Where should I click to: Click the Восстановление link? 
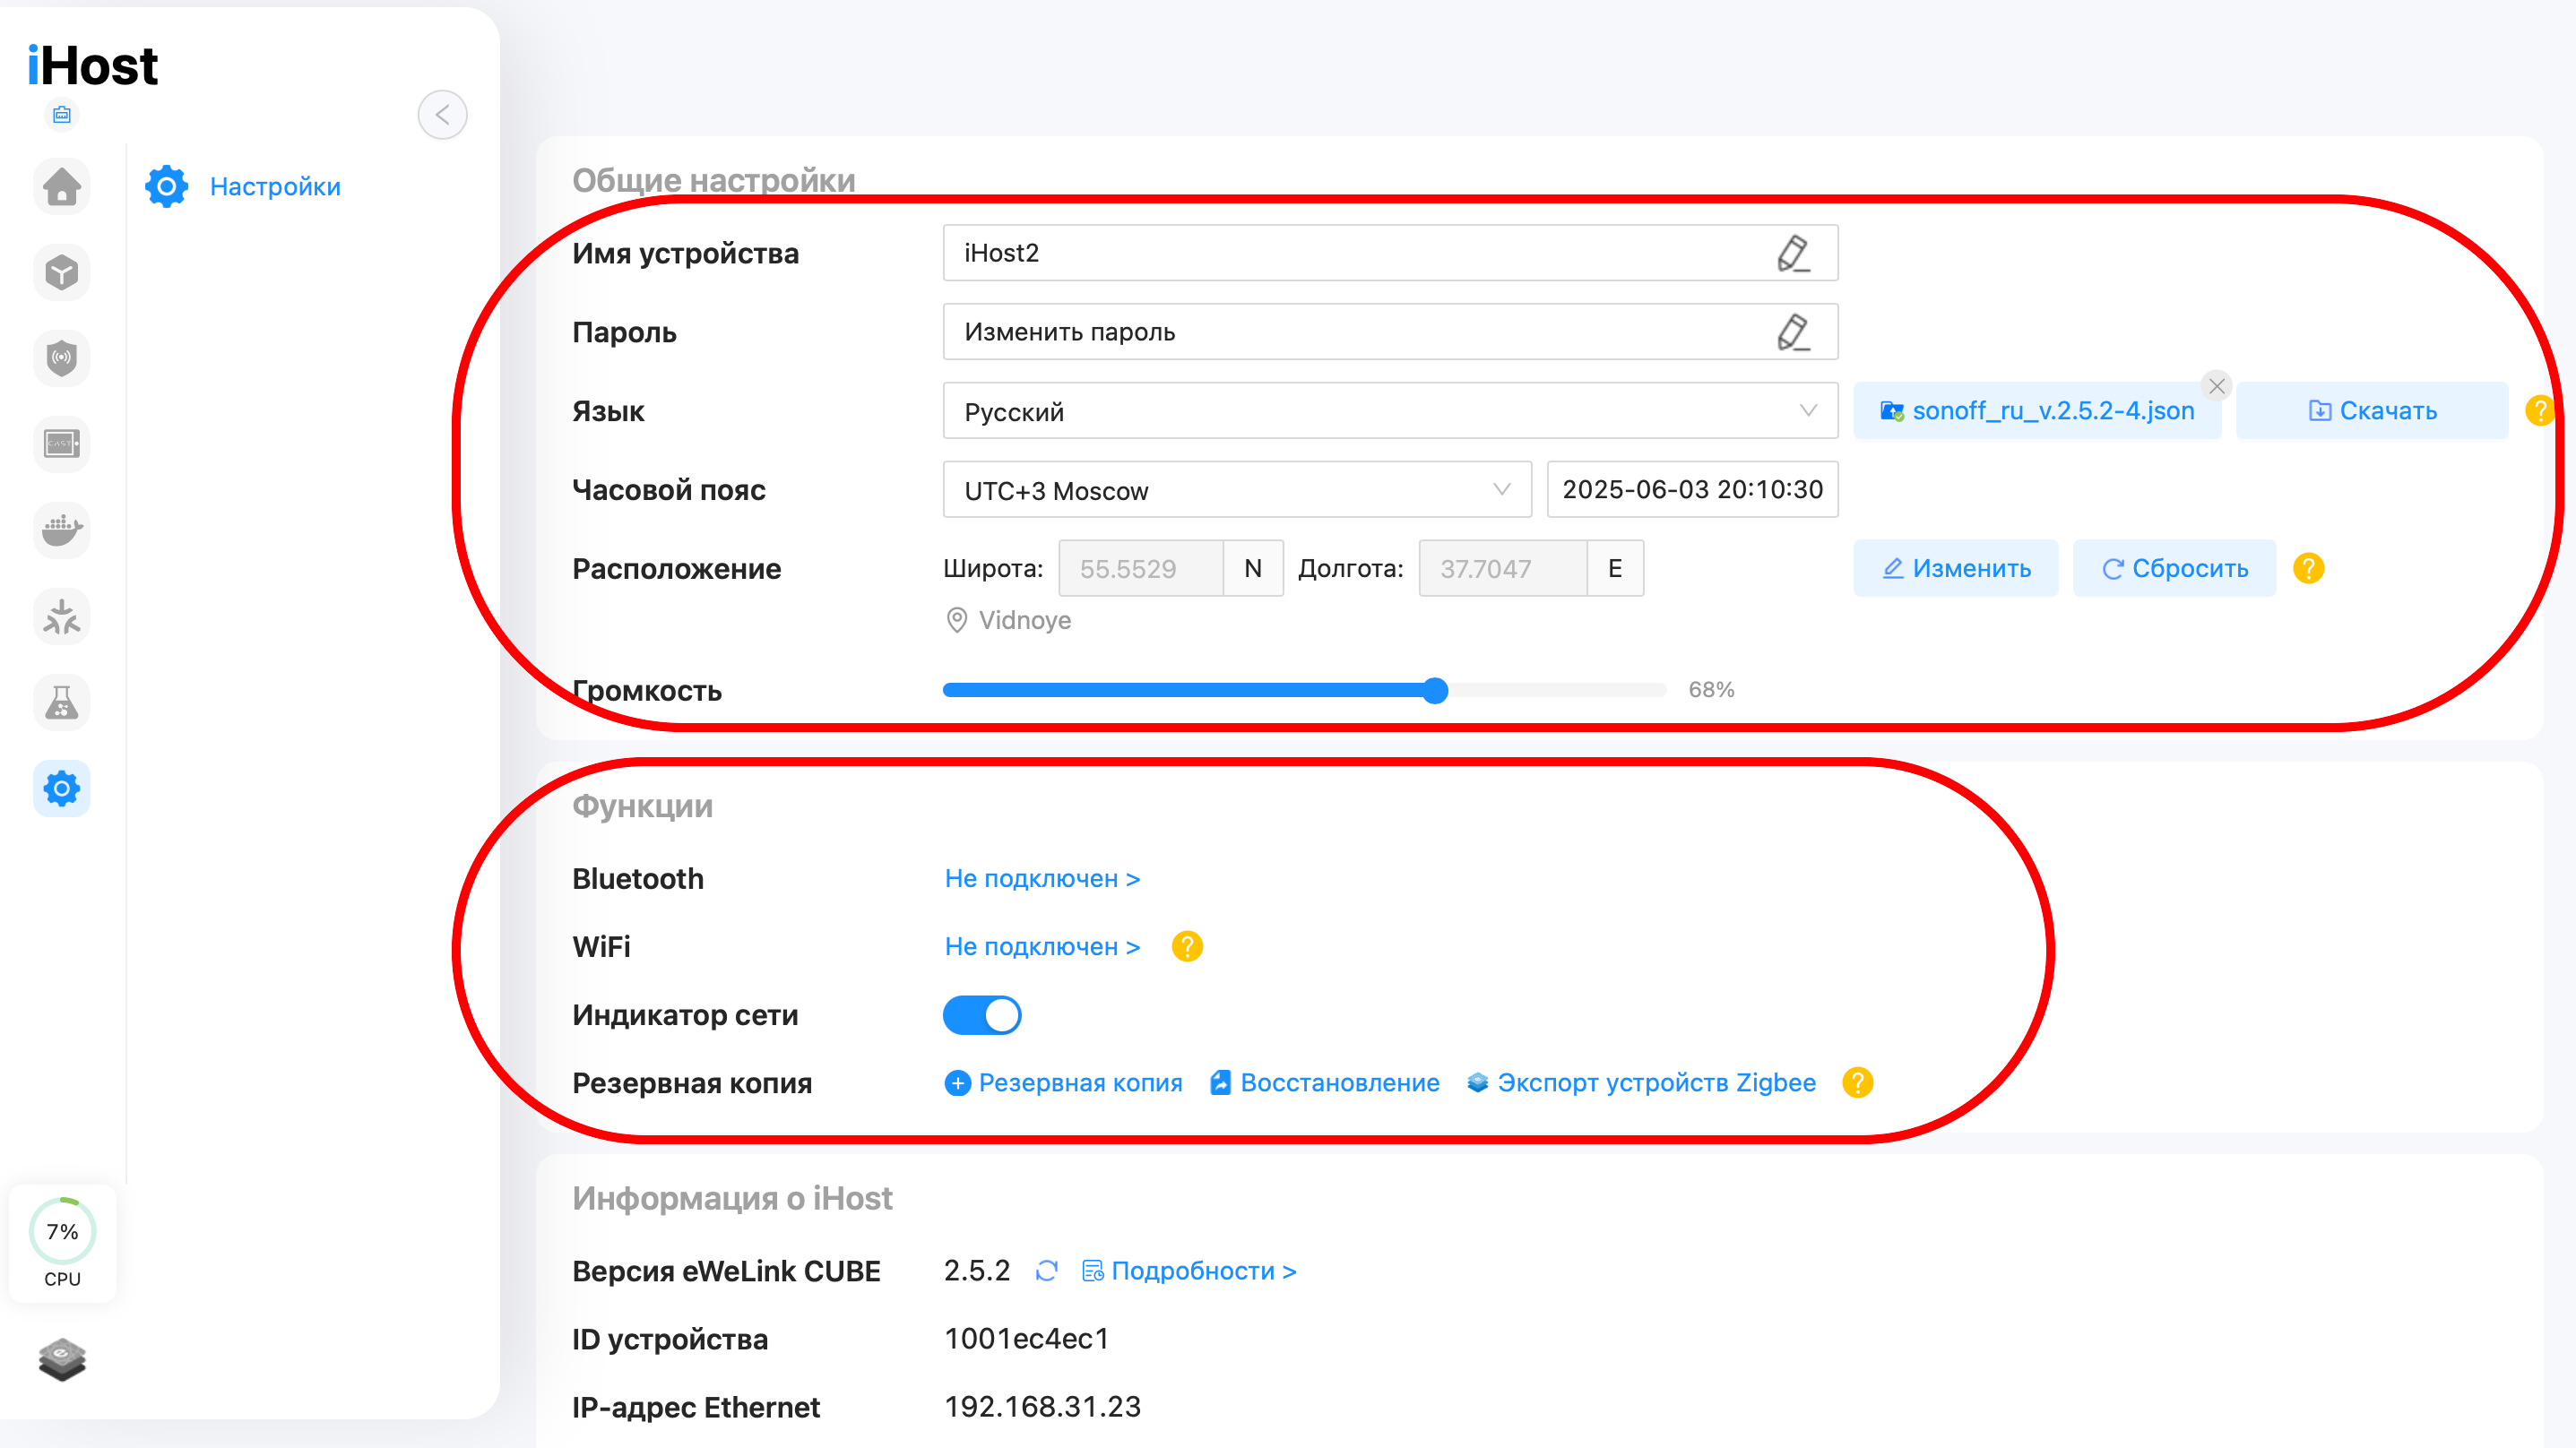pos(1324,1082)
